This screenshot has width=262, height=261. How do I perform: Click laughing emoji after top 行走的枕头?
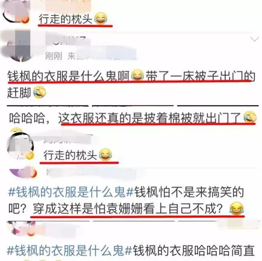point(101,18)
